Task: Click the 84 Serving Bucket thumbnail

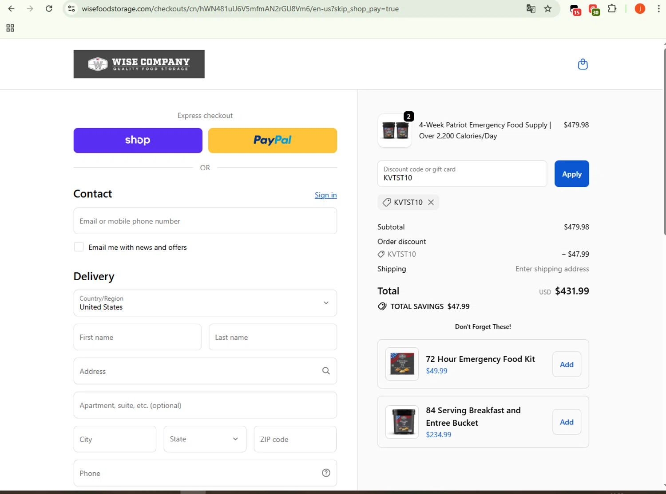Action: click(402, 422)
